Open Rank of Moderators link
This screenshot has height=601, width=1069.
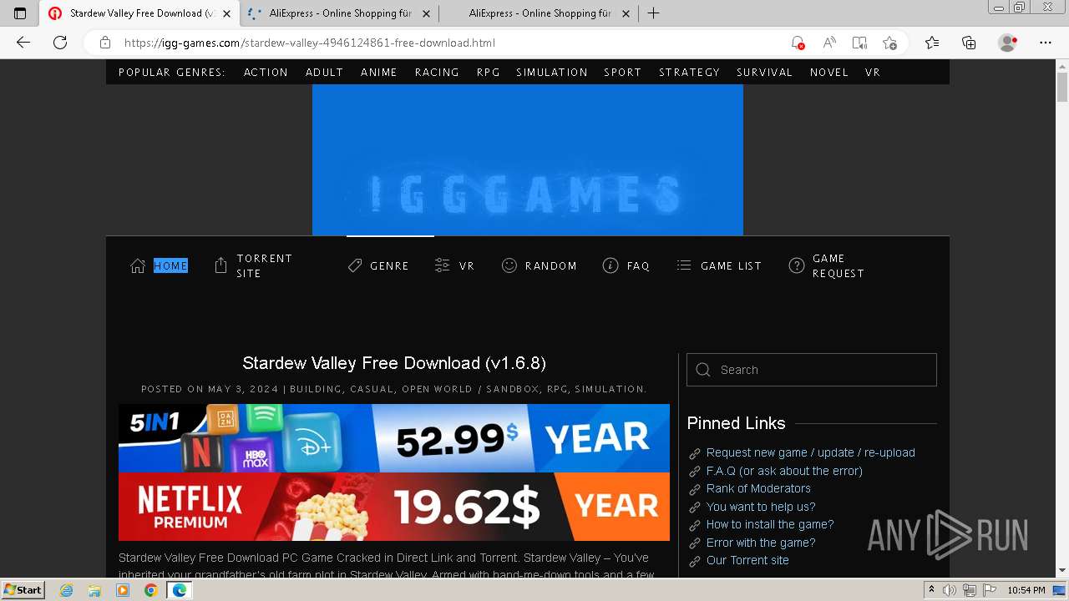[758, 488]
